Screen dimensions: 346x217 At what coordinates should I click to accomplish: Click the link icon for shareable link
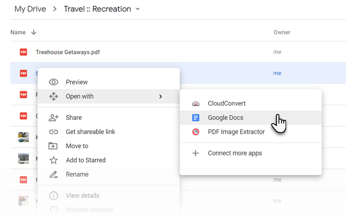coord(54,132)
